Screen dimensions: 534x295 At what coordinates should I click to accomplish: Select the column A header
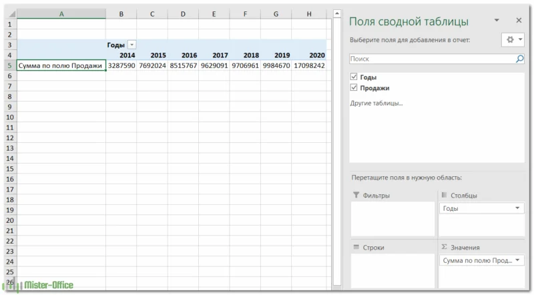61,13
